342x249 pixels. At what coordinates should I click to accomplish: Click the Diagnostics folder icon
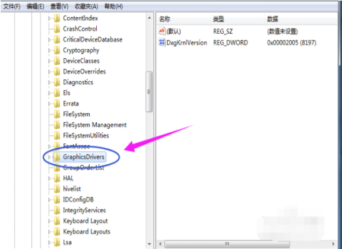click(57, 82)
